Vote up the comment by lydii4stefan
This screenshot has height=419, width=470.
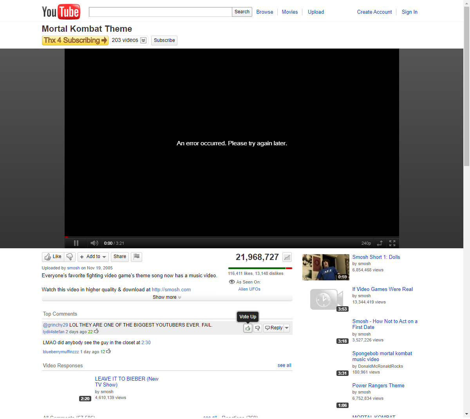[x=248, y=328]
